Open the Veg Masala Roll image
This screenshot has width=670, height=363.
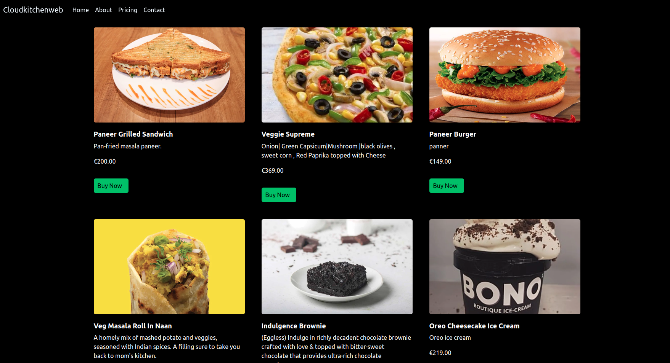(x=169, y=267)
